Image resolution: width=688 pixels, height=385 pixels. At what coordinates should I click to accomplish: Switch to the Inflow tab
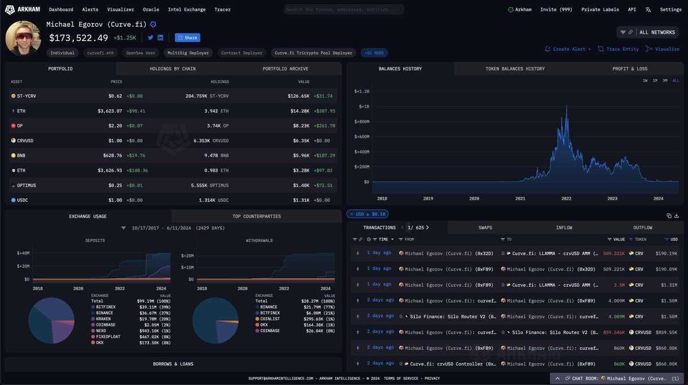pyautogui.click(x=564, y=228)
